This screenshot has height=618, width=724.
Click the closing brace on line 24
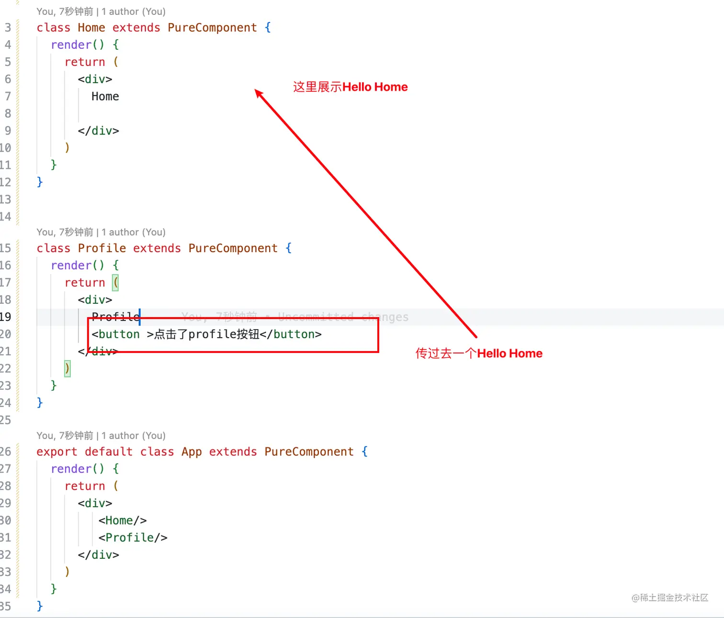[40, 403]
